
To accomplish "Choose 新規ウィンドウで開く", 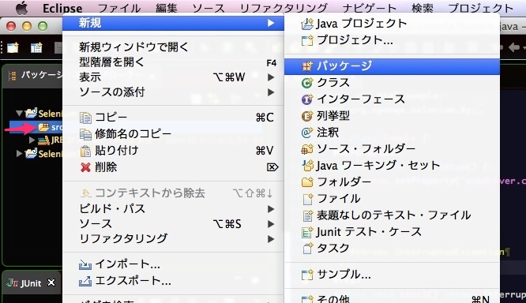I will click(x=133, y=47).
